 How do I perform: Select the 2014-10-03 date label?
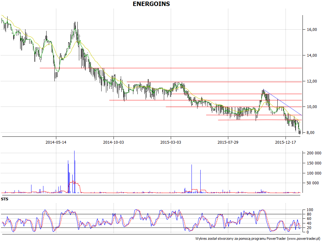point(113,142)
